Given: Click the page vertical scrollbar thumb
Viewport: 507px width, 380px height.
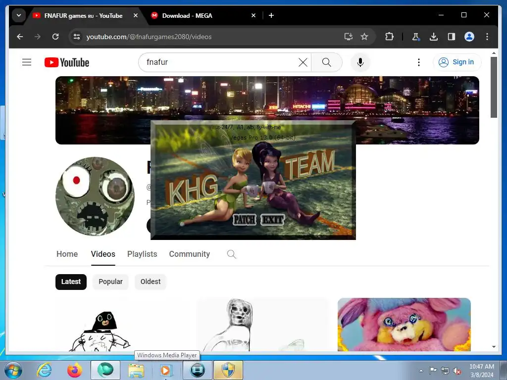Looking at the screenshot, I should point(494,87).
